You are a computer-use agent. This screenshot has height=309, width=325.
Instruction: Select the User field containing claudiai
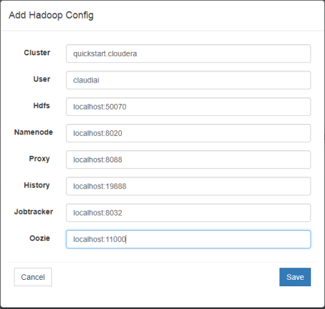[188, 80]
